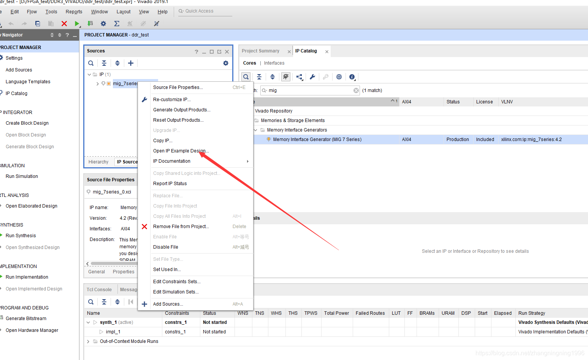
Task: Float the Sources panel
Action: [219, 52]
